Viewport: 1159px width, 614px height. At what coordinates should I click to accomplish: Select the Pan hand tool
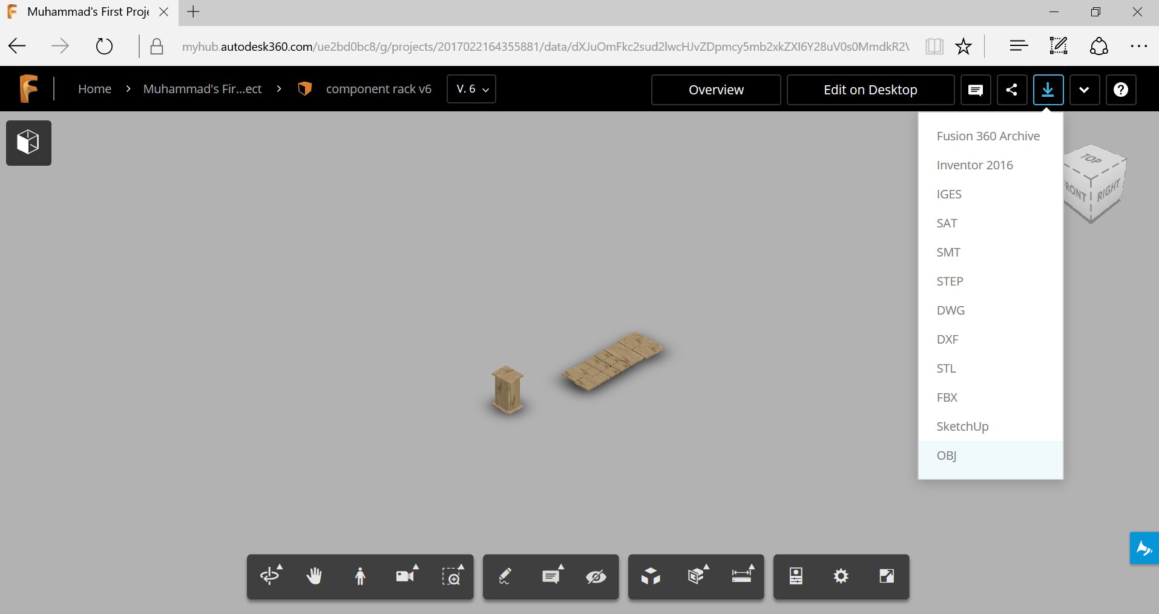coord(315,576)
